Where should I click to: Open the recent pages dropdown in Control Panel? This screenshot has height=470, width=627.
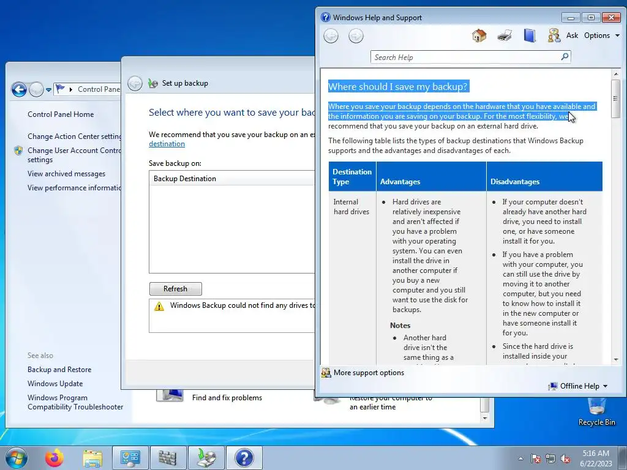click(x=48, y=89)
